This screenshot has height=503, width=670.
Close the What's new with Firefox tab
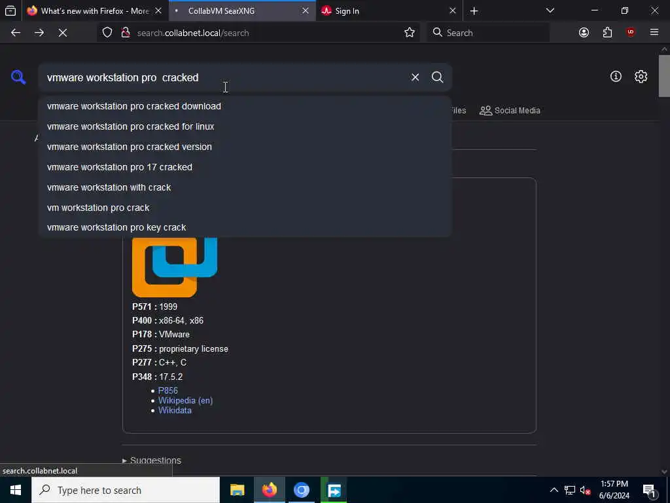158,10
